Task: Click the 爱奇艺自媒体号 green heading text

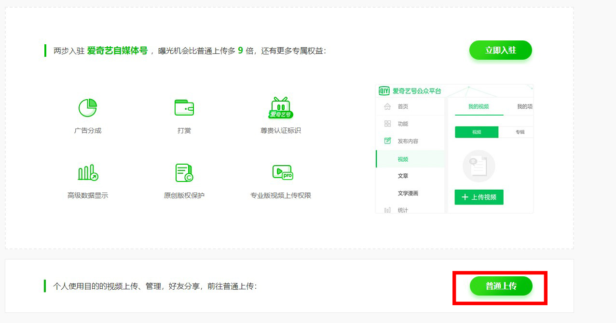Action: [117, 51]
